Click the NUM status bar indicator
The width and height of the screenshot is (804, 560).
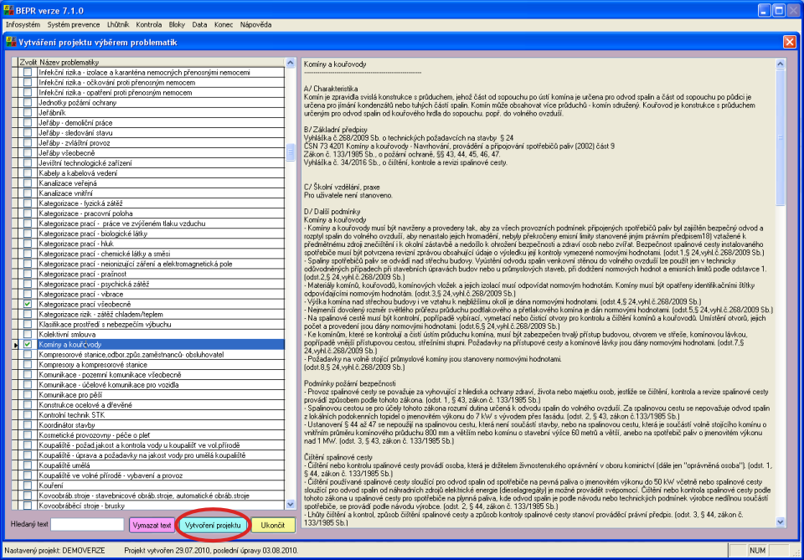click(x=757, y=551)
